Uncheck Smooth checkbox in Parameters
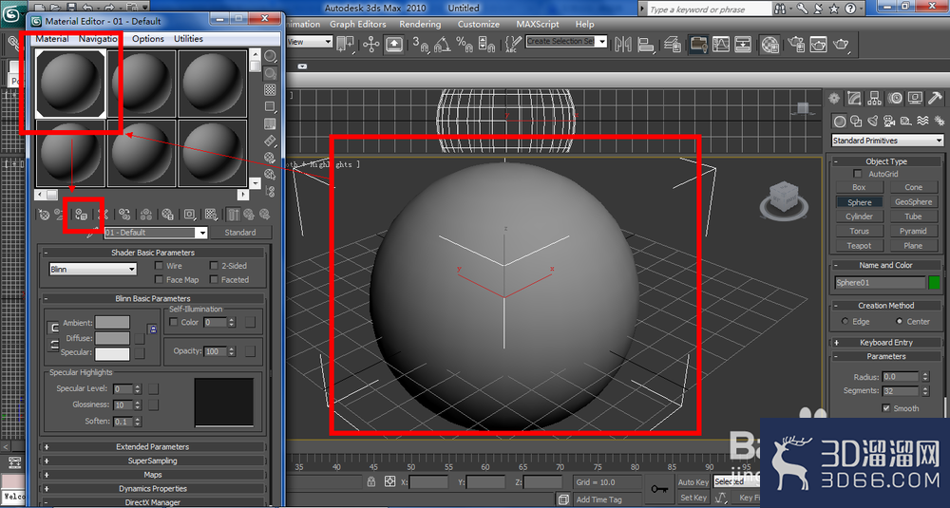 pos(886,408)
